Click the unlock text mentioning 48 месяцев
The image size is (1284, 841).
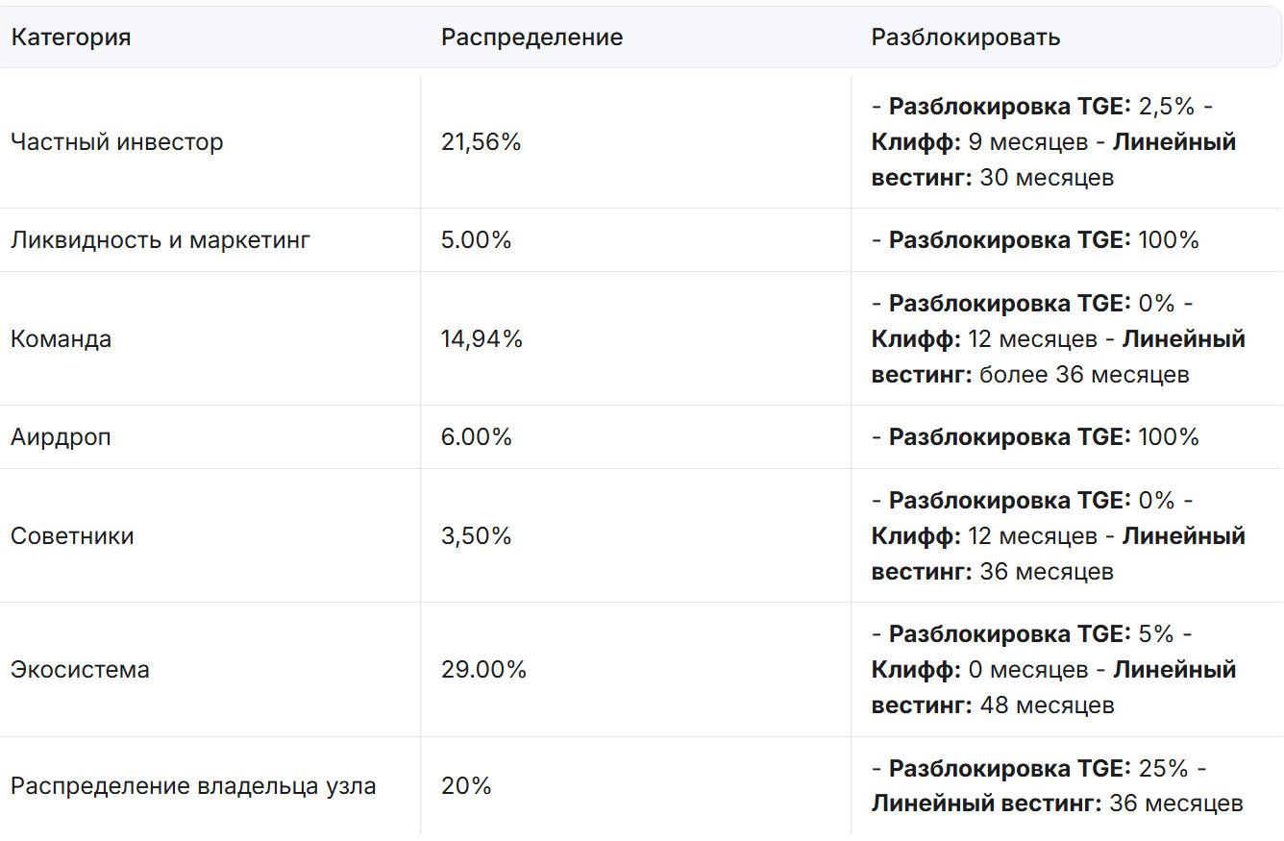point(1054,670)
